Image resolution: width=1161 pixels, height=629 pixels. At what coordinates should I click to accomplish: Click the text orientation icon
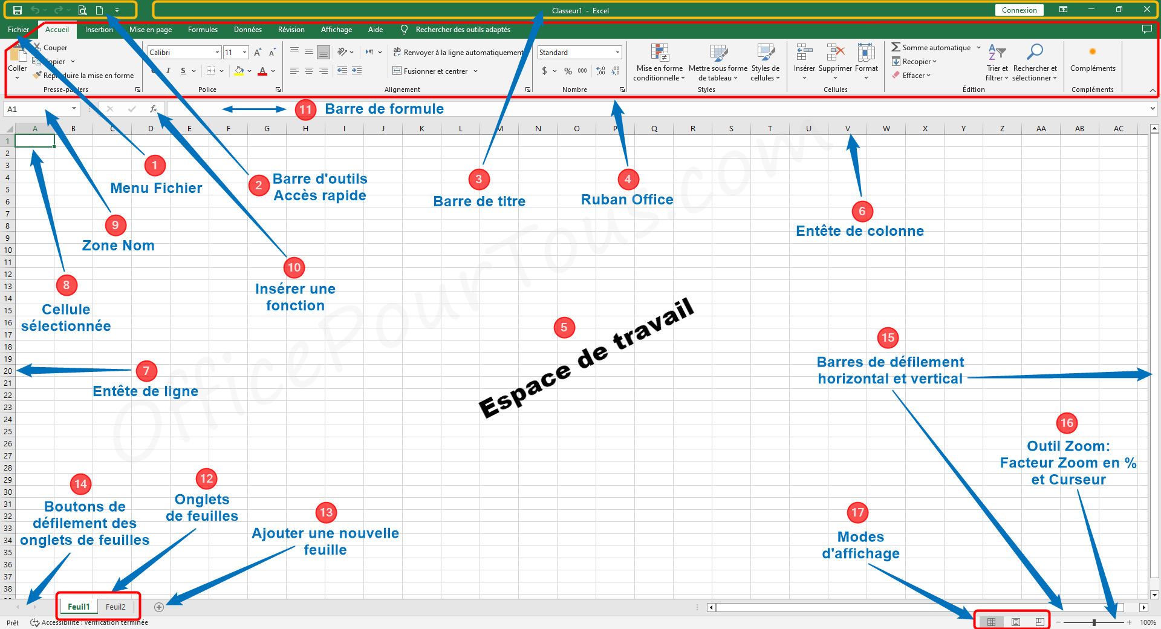pos(342,52)
